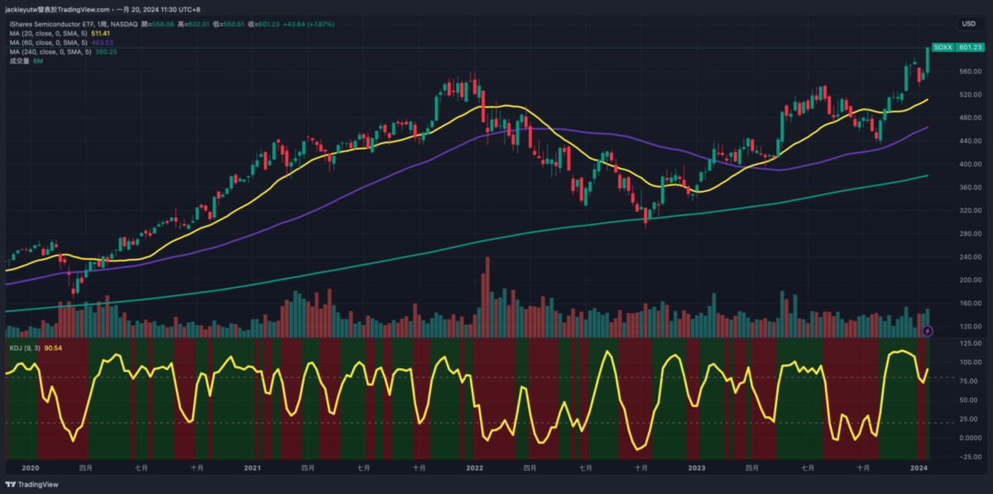Click the 2023 label on time axis
The width and height of the screenshot is (993, 494).
coord(697,468)
